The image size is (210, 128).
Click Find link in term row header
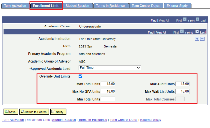click(150, 33)
